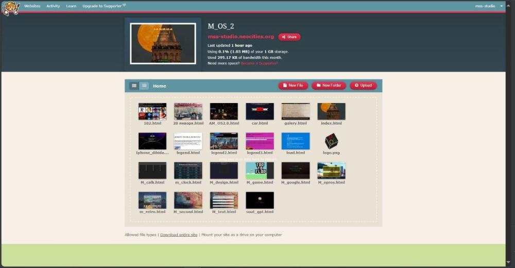
Task: Click the Home breadcrumb label
Action: (x=160, y=86)
